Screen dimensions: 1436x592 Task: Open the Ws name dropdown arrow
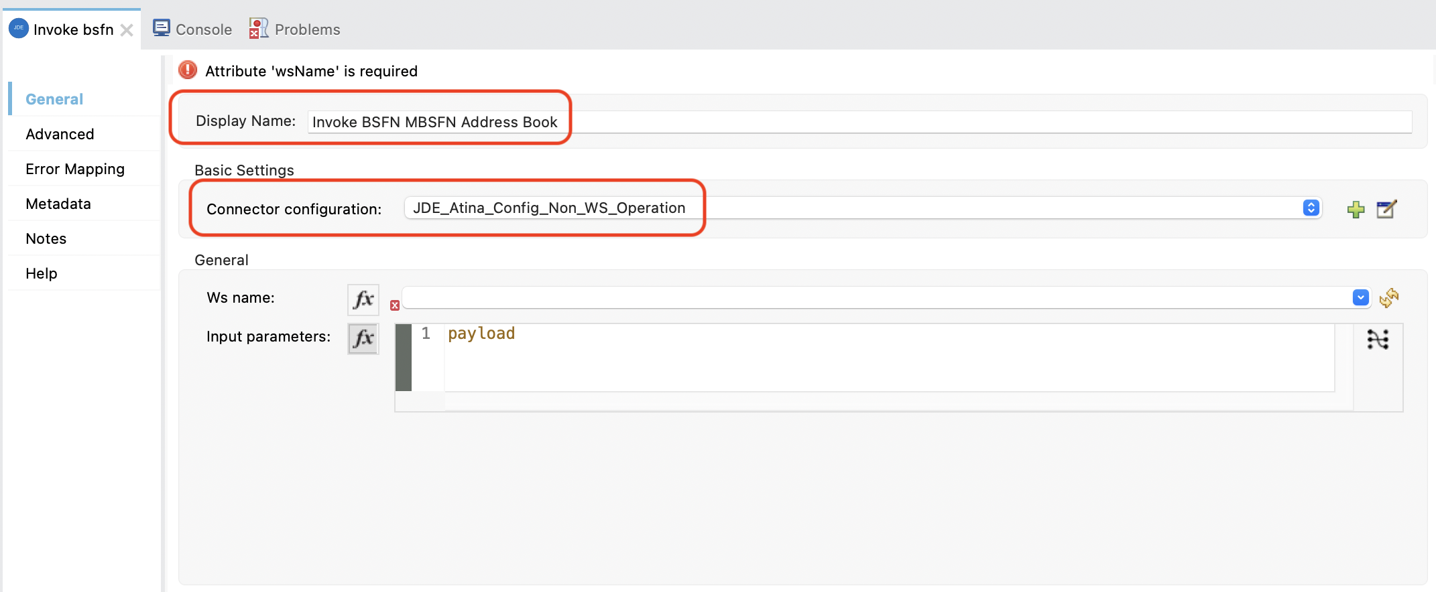[1360, 297]
